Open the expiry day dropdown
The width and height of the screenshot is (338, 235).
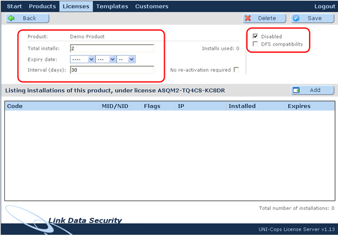click(x=126, y=59)
